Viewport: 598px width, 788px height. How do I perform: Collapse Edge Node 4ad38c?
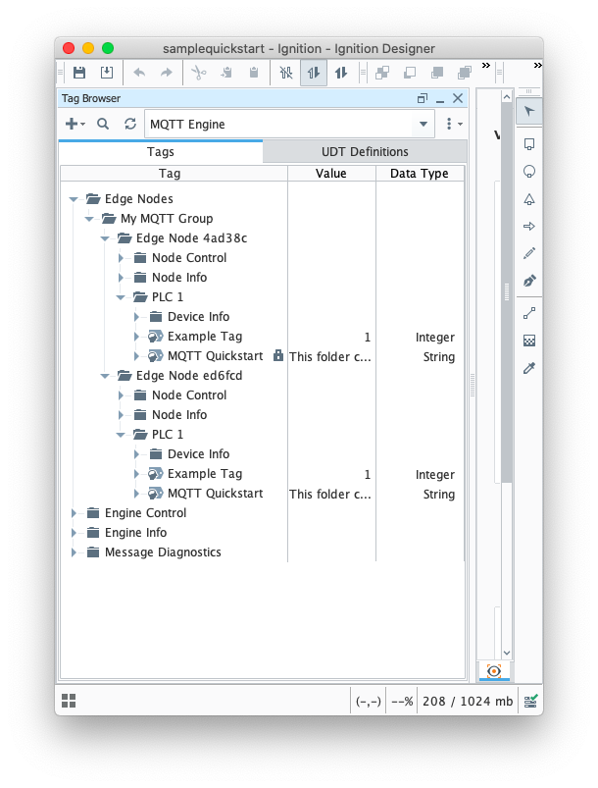tap(105, 238)
